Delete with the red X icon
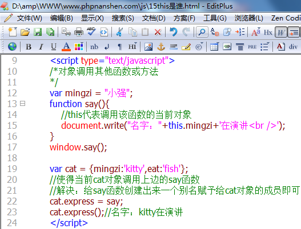 tap(158, 32)
